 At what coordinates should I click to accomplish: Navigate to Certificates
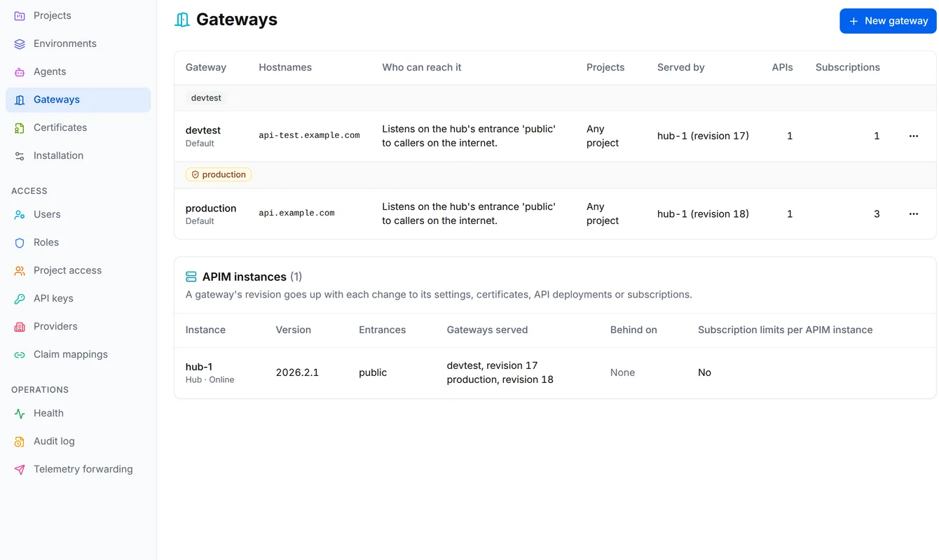point(78,127)
